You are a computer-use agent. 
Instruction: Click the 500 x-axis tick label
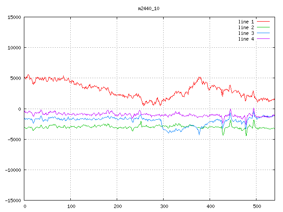click(x=256, y=206)
